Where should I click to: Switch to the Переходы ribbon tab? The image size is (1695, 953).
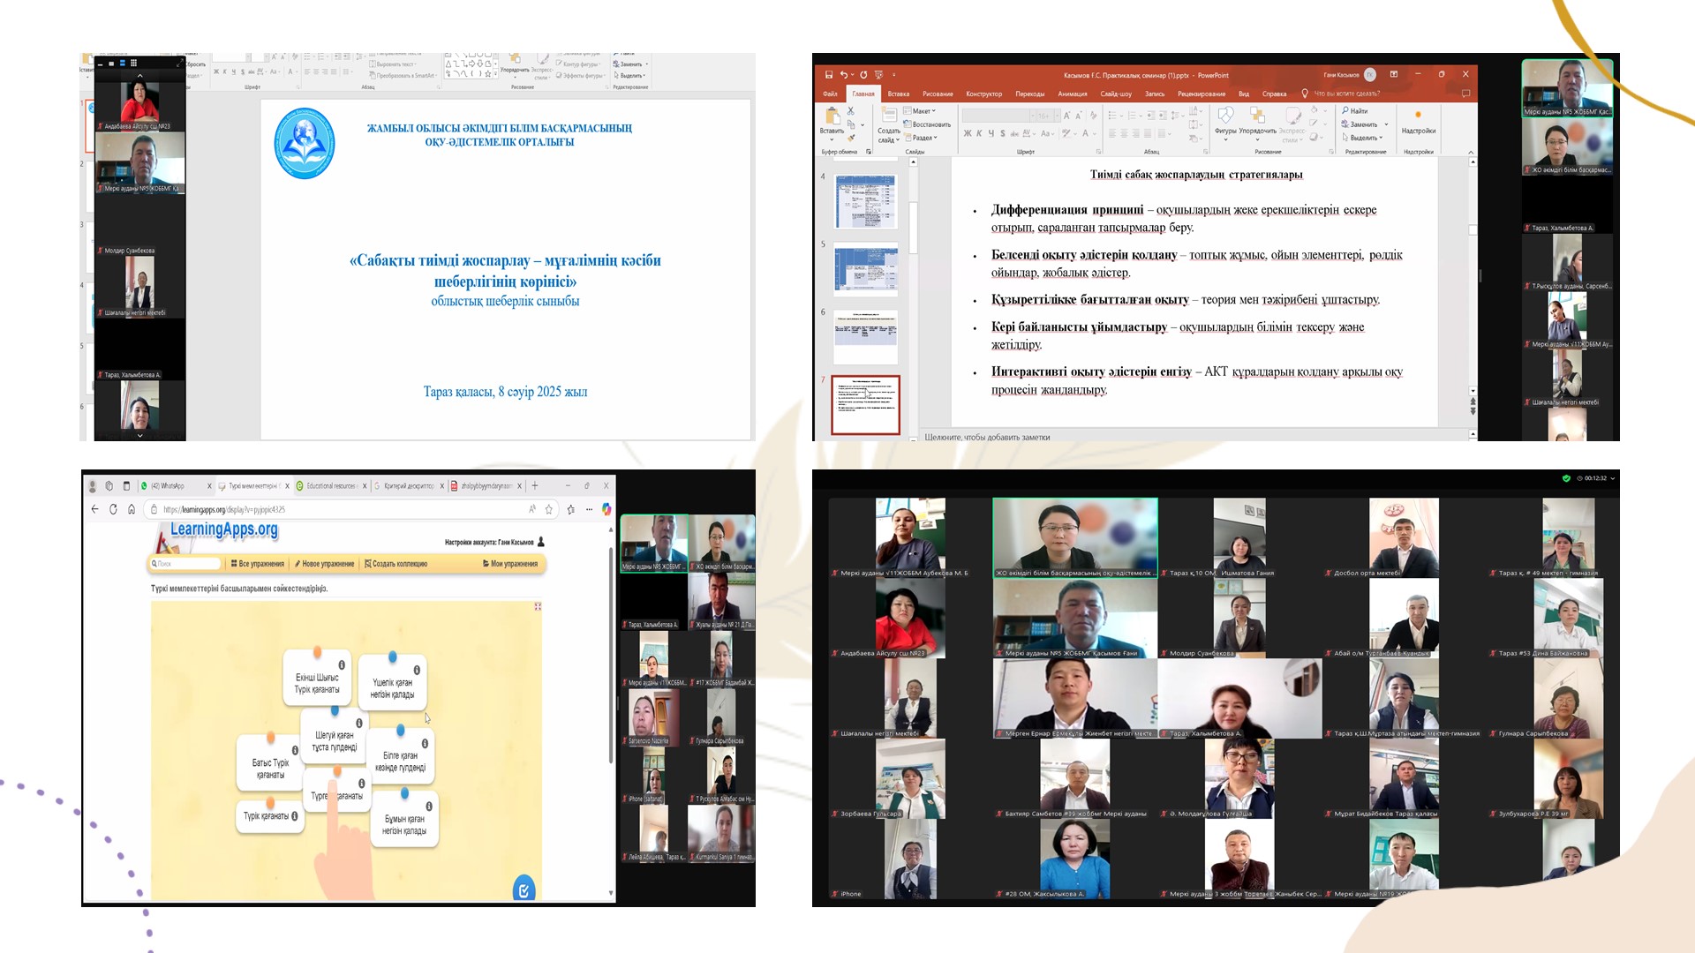(x=1029, y=94)
